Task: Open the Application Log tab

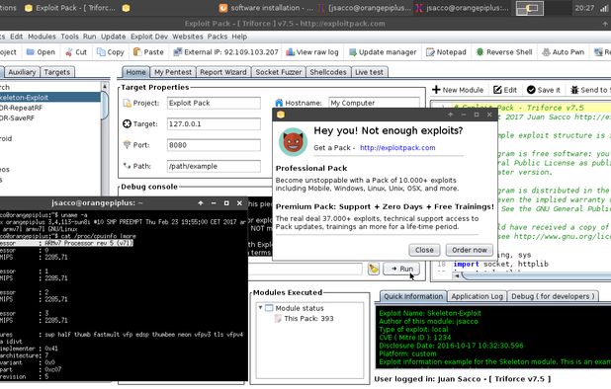Action: [x=477, y=296]
